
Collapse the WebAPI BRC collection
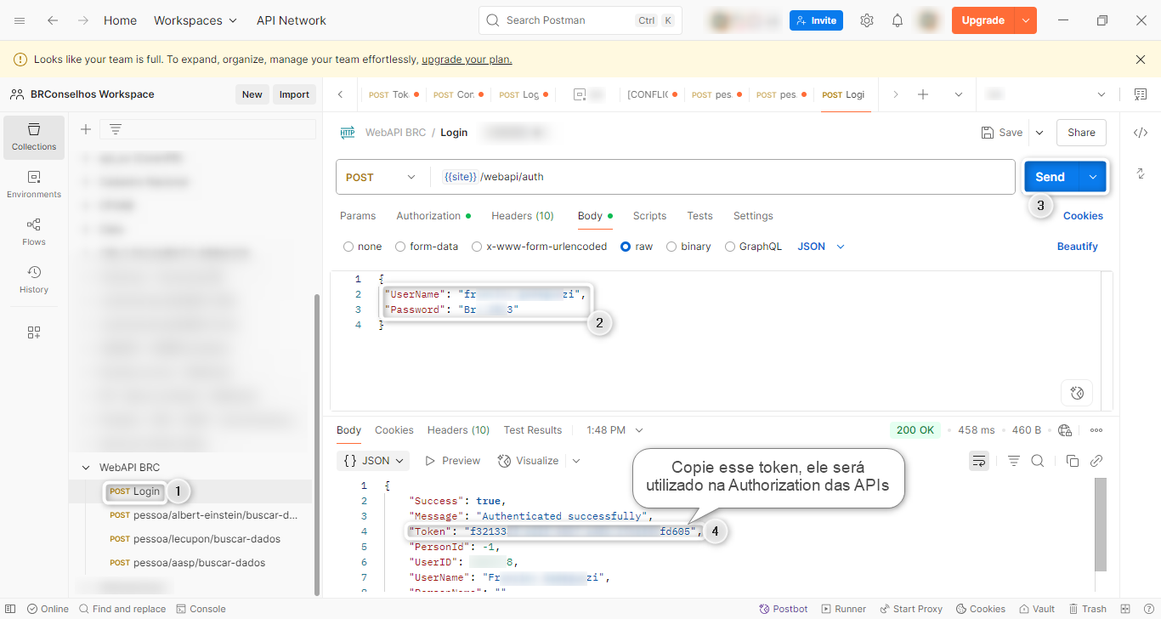(85, 468)
